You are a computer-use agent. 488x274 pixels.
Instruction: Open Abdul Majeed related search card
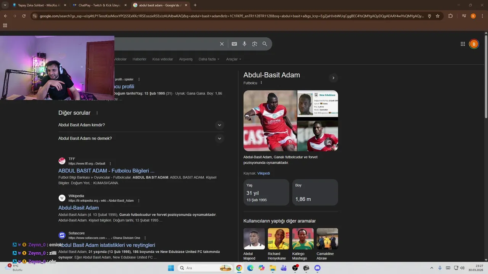click(x=254, y=244)
